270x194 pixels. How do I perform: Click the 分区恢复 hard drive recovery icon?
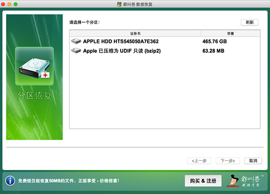[34, 66]
